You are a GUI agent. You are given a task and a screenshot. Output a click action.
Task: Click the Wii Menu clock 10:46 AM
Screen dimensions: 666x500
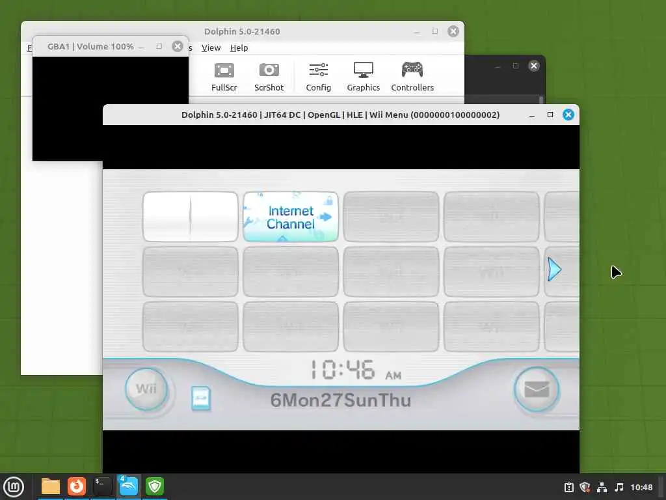(x=356, y=370)
